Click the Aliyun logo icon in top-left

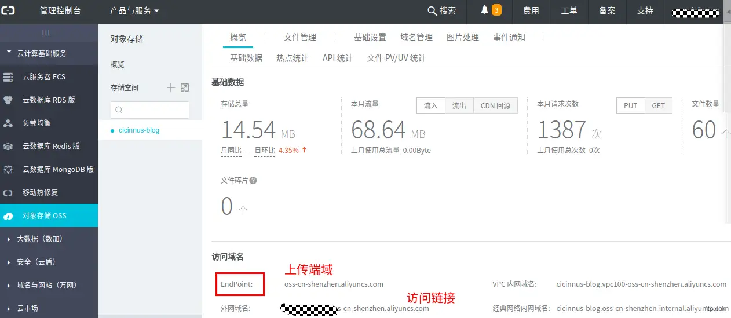tap(12, 11)
